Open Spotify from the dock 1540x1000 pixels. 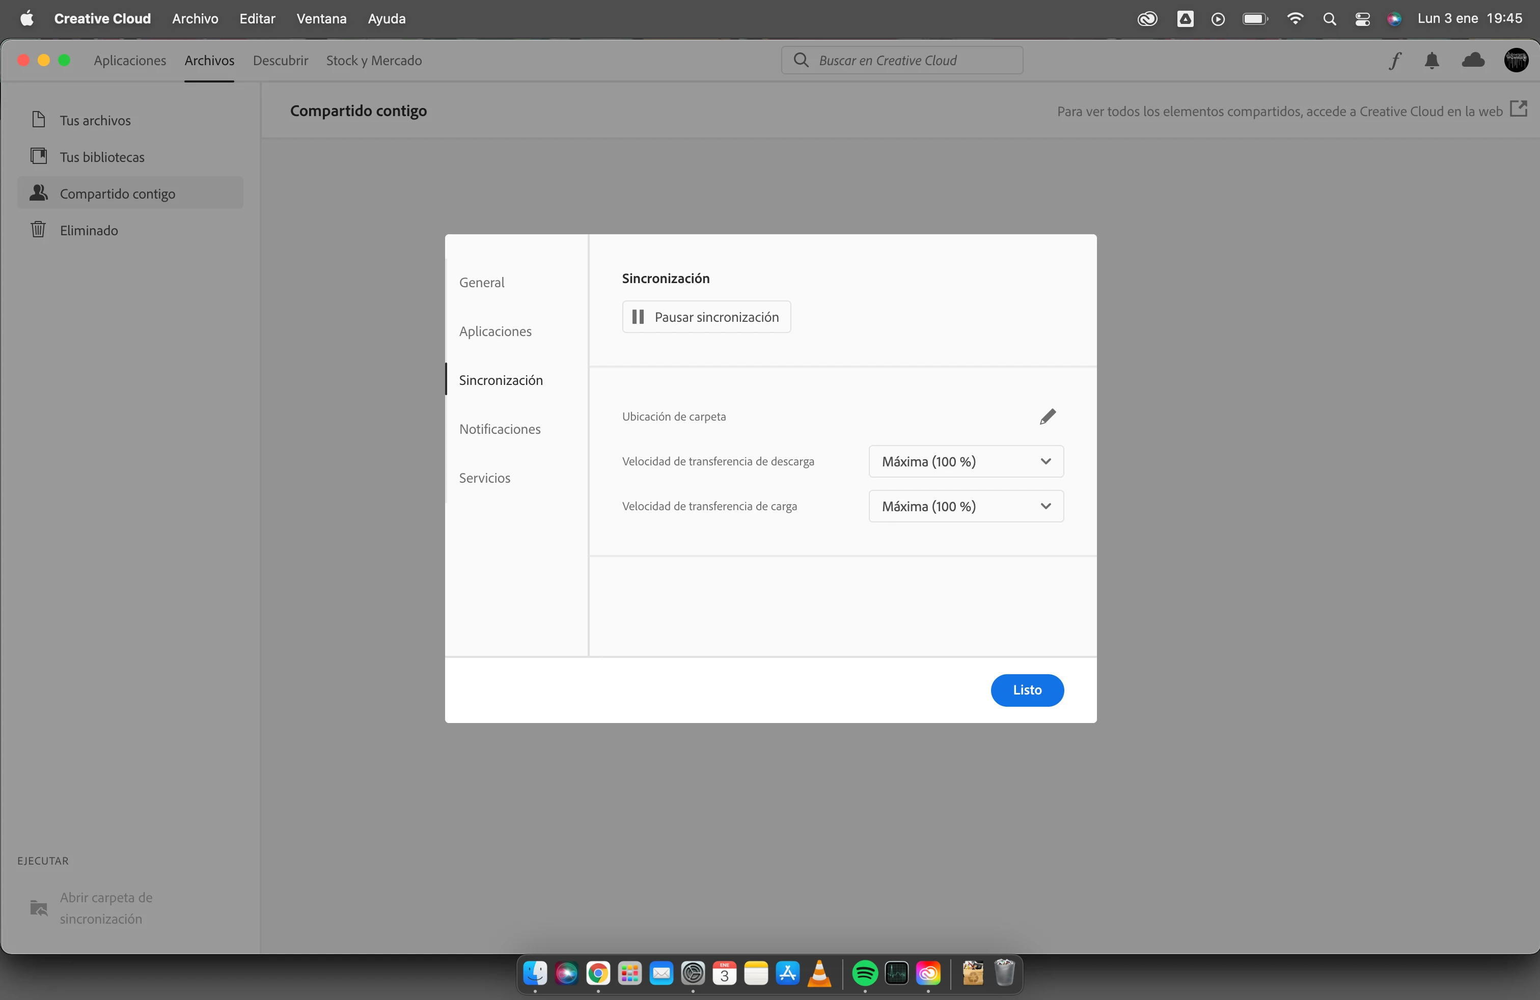pos(865,973)
